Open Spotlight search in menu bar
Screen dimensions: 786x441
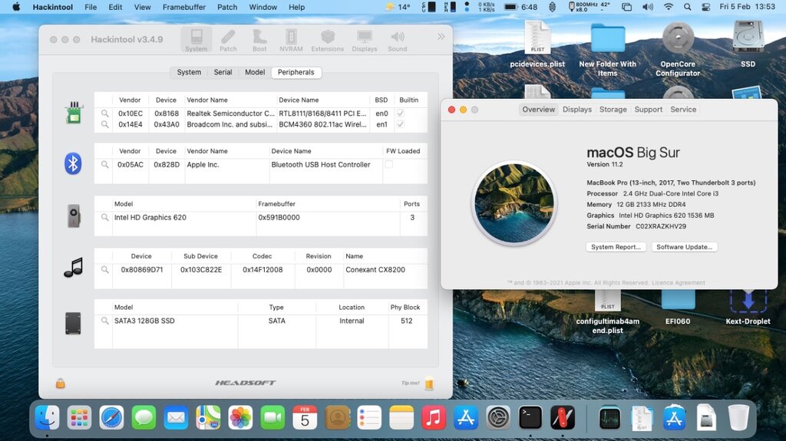coord(687,7)
